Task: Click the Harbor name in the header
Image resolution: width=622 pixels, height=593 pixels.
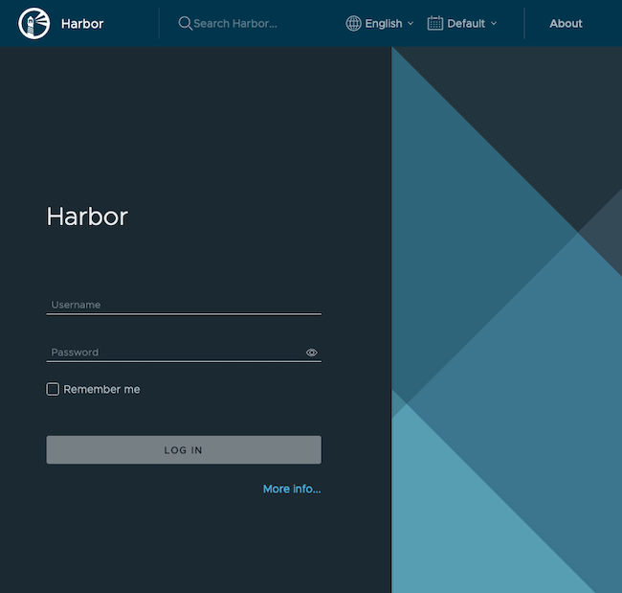Action: (x=82, y=23)
